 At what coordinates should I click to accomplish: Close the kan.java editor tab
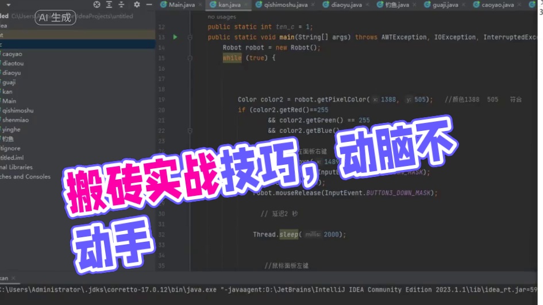click(246, 5)
